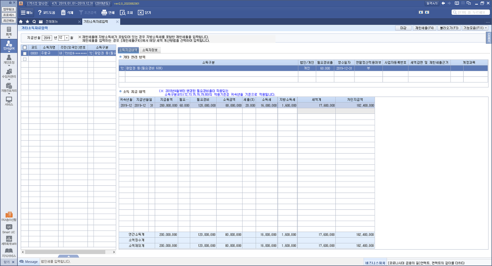
Task: Open favorites star icon in tab bar
Action: (x=27, y=22)
